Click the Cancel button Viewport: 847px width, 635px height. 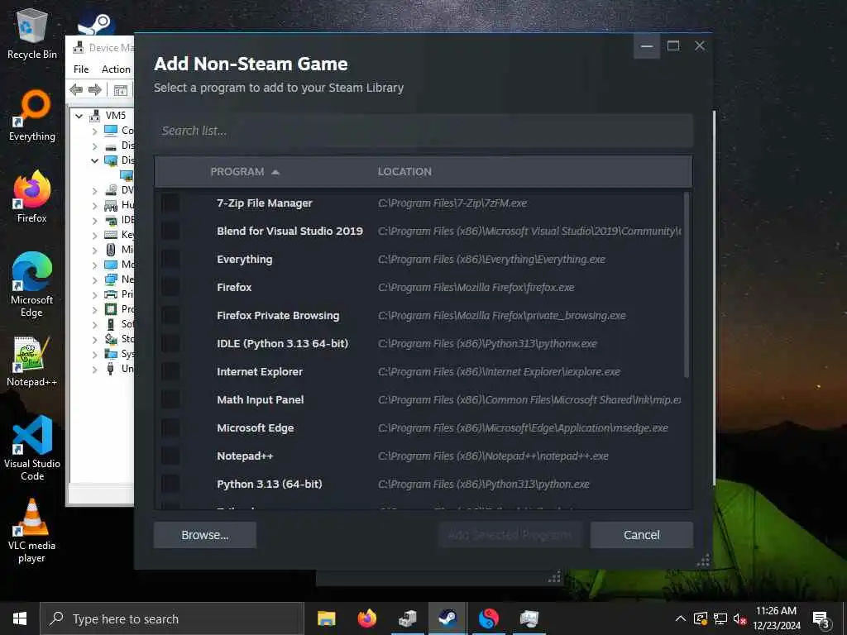click(641, 535)
